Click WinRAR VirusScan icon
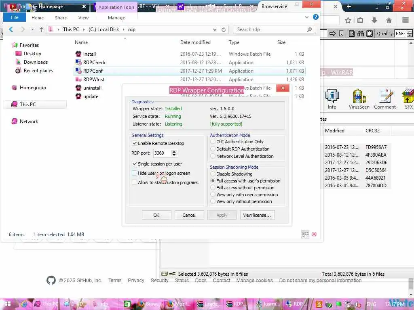Image resolution: width=414 pixels, height=310 pixels. [x=359, y=99]
